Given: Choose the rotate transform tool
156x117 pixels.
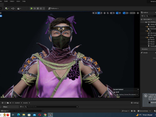Looking at the screenshot, I should [x=98, y=13].
